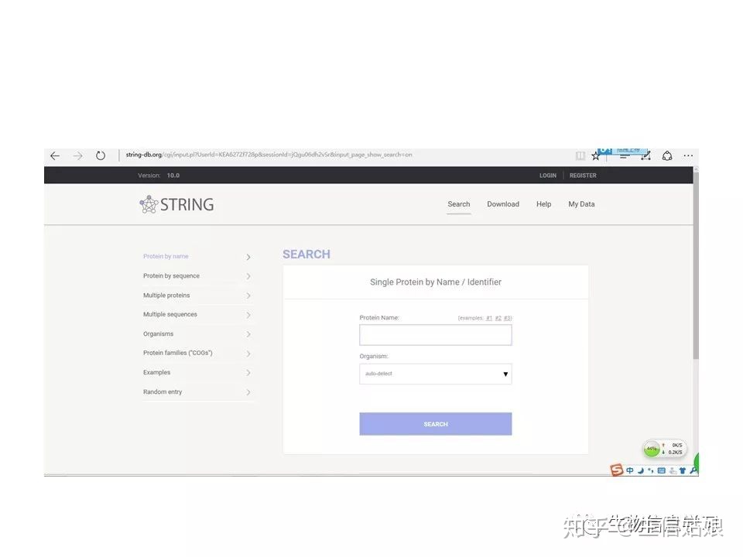The width and height of the screenshot is (743, 557).
Task: Focus the Protein Name input field
Action: [436, 335]
